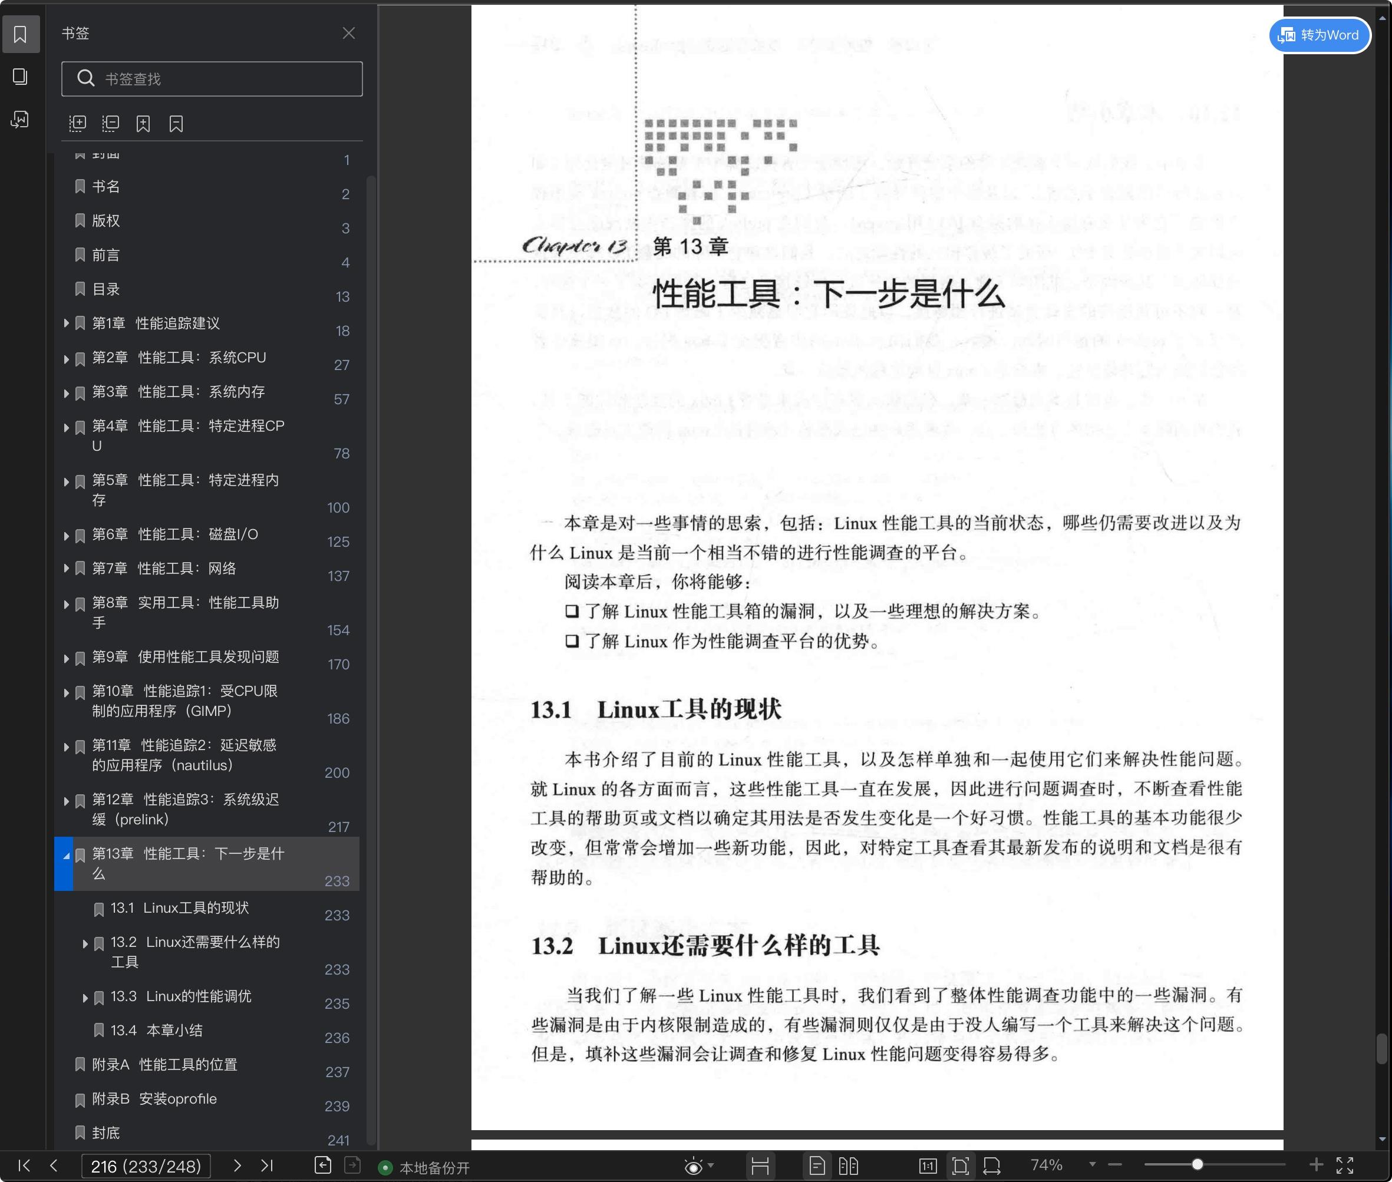
Task: Expand the 第3章 系统内存 bookmark
Action: [67, 394]
